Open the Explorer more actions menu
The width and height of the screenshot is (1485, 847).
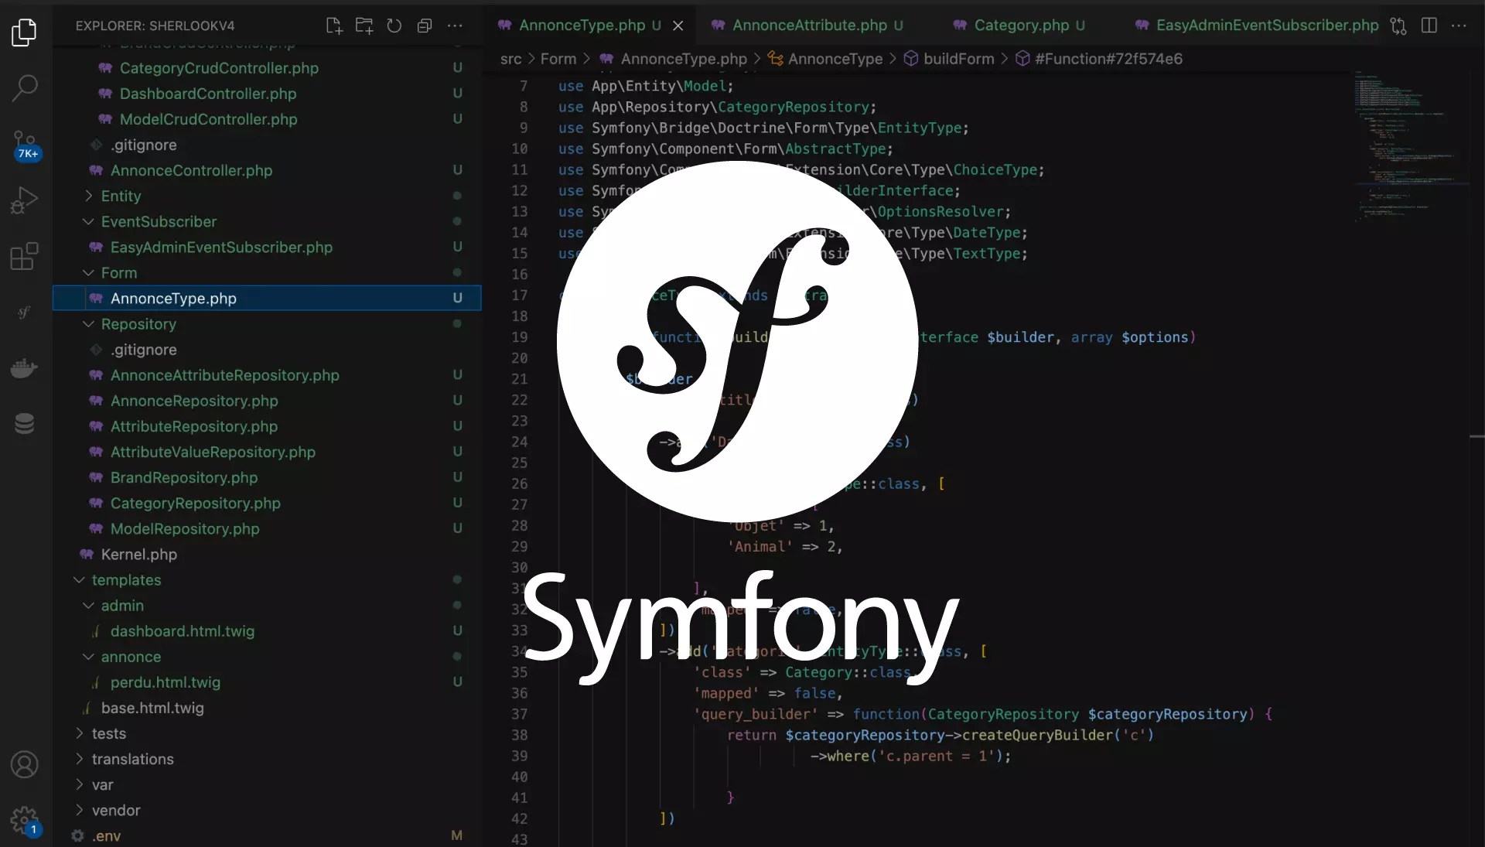pos(455,26)
